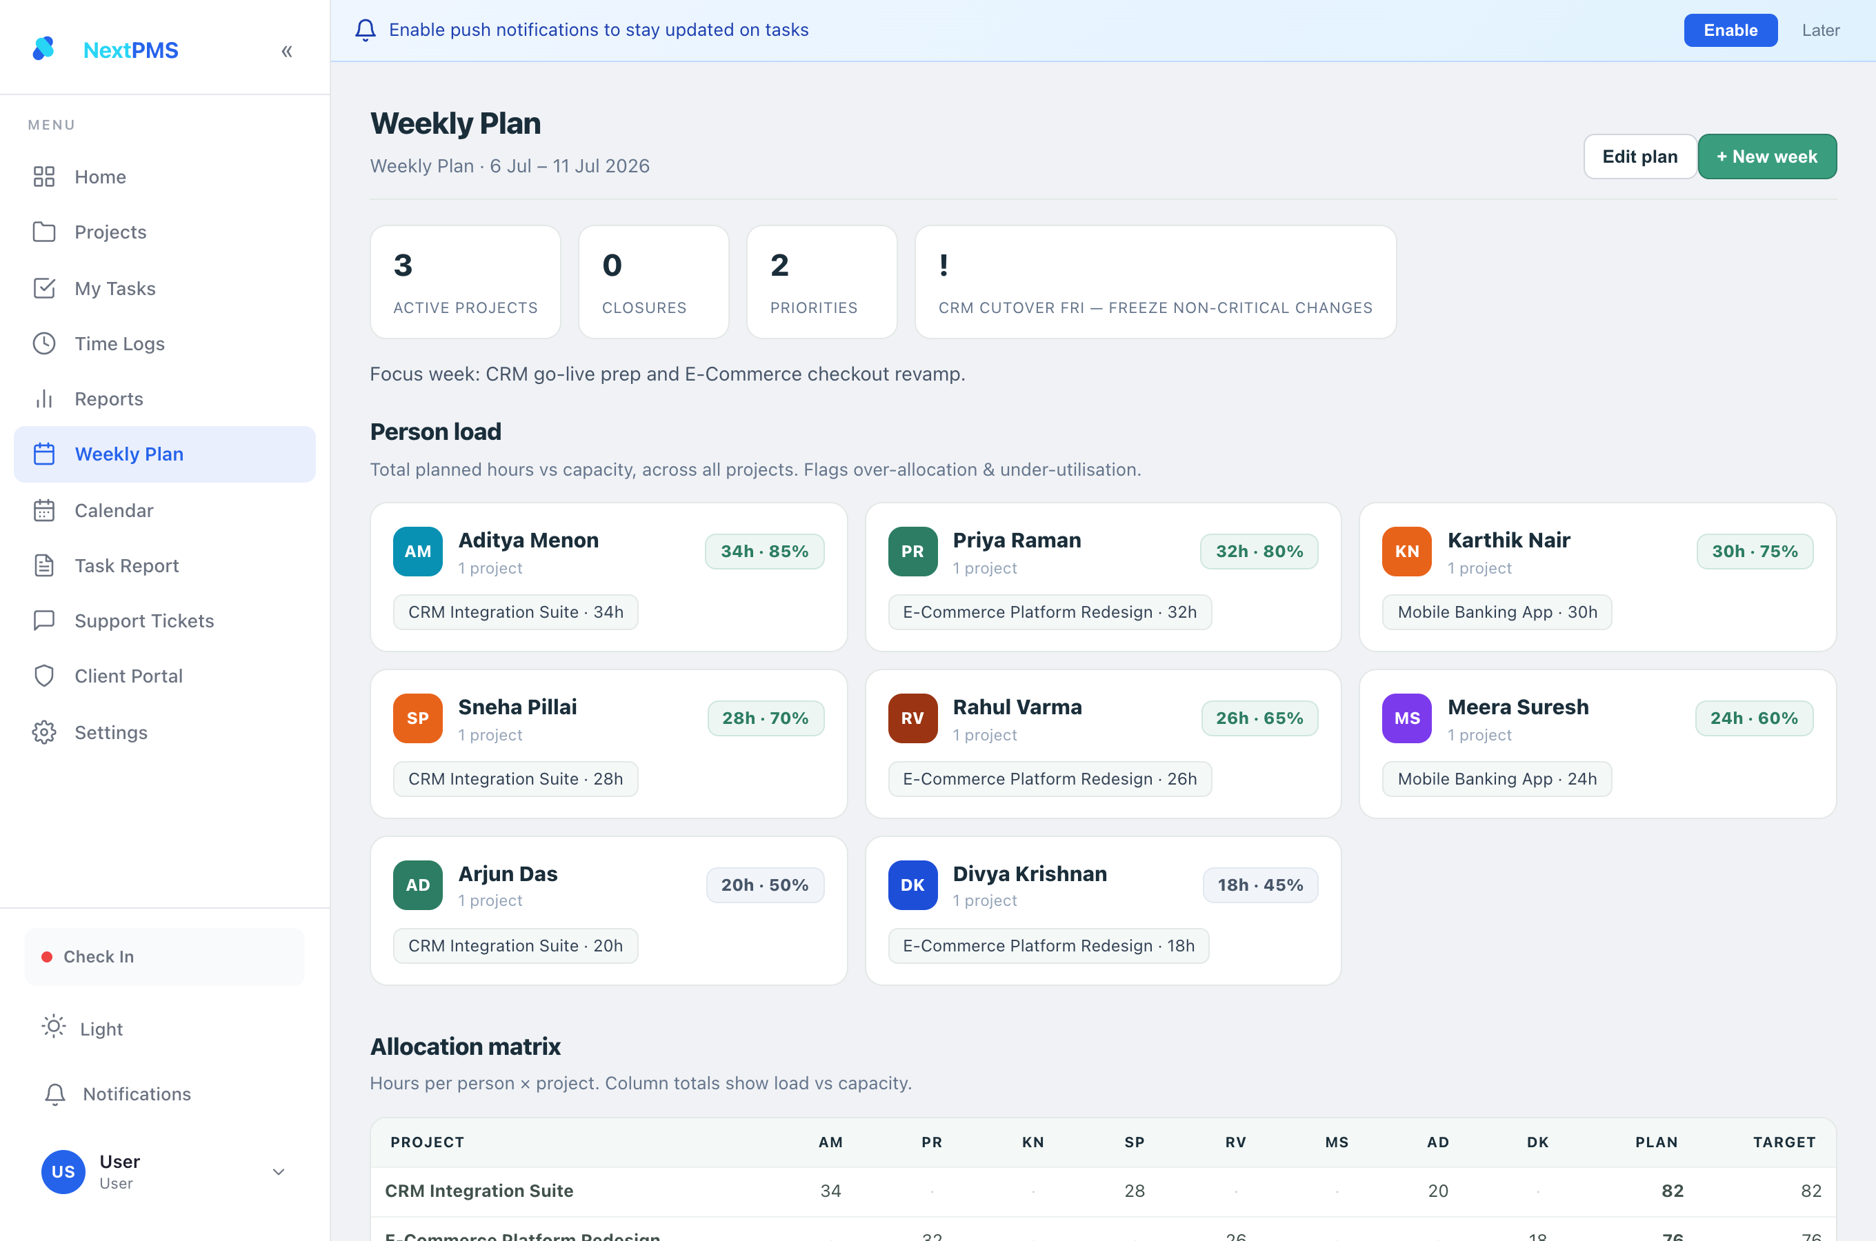Click the US user avatar
The width and height of the screenshot is (1876, 1241).
(x=63, y=1171)
